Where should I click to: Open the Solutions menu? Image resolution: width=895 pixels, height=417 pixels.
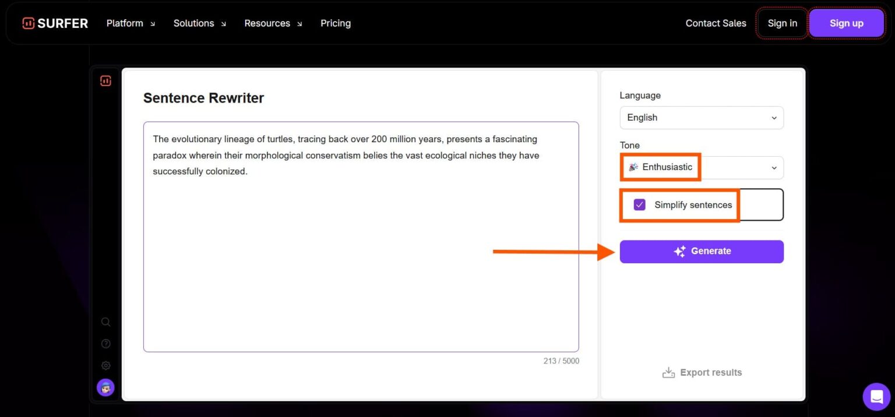(193, 23)
